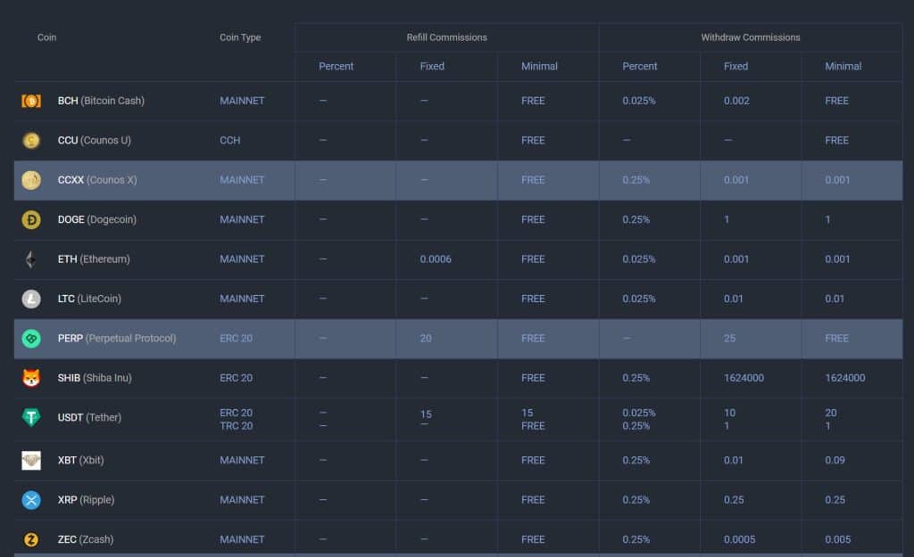The width and height of the screenshot is (914, 557).
Task: Select the TRC 20 link under Tether
Action: coord(236,426)
